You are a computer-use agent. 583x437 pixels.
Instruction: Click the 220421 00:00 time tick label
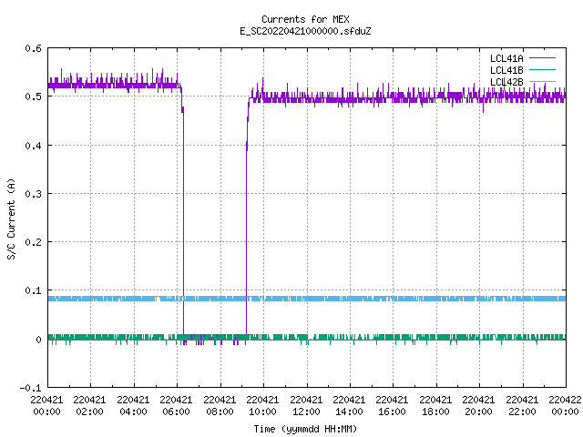(46, 406)
